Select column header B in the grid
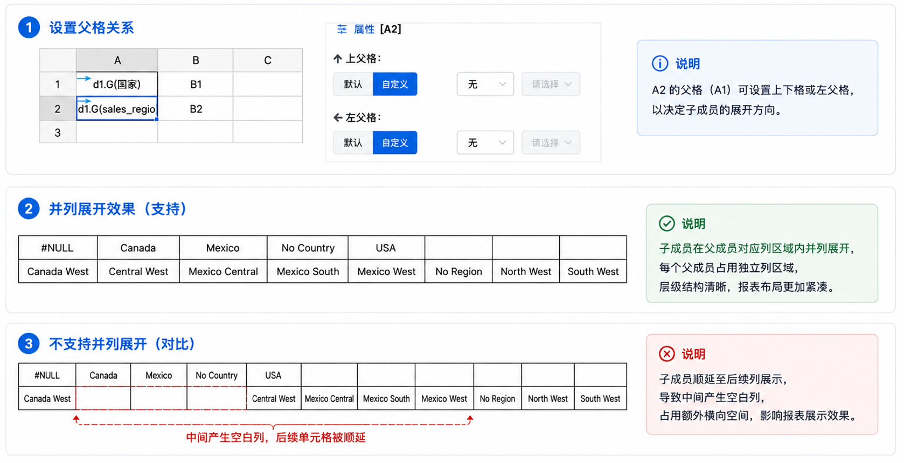Viewport: 904px width, 463px height. click(x=196, y=60)
